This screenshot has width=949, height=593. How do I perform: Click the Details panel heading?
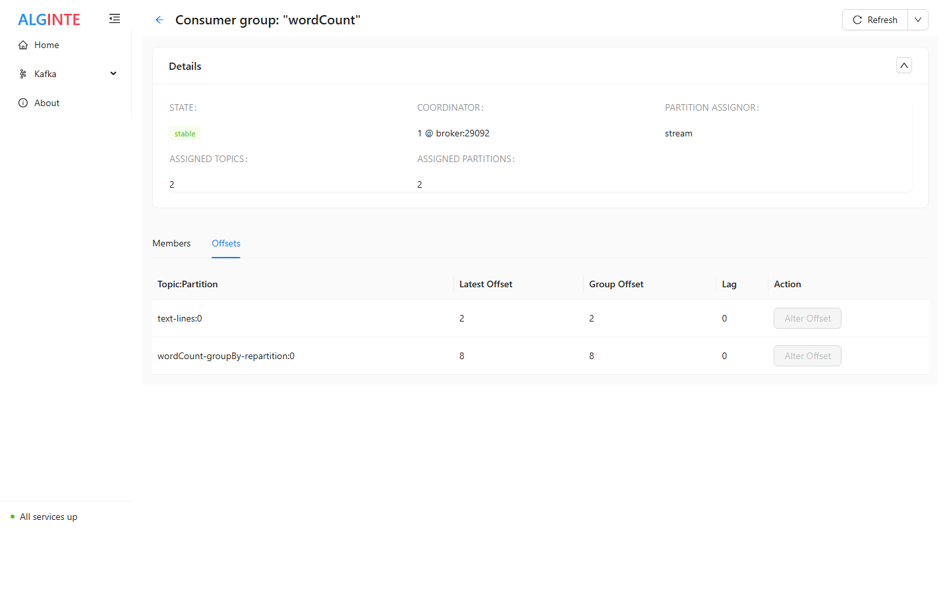[185, 66]
